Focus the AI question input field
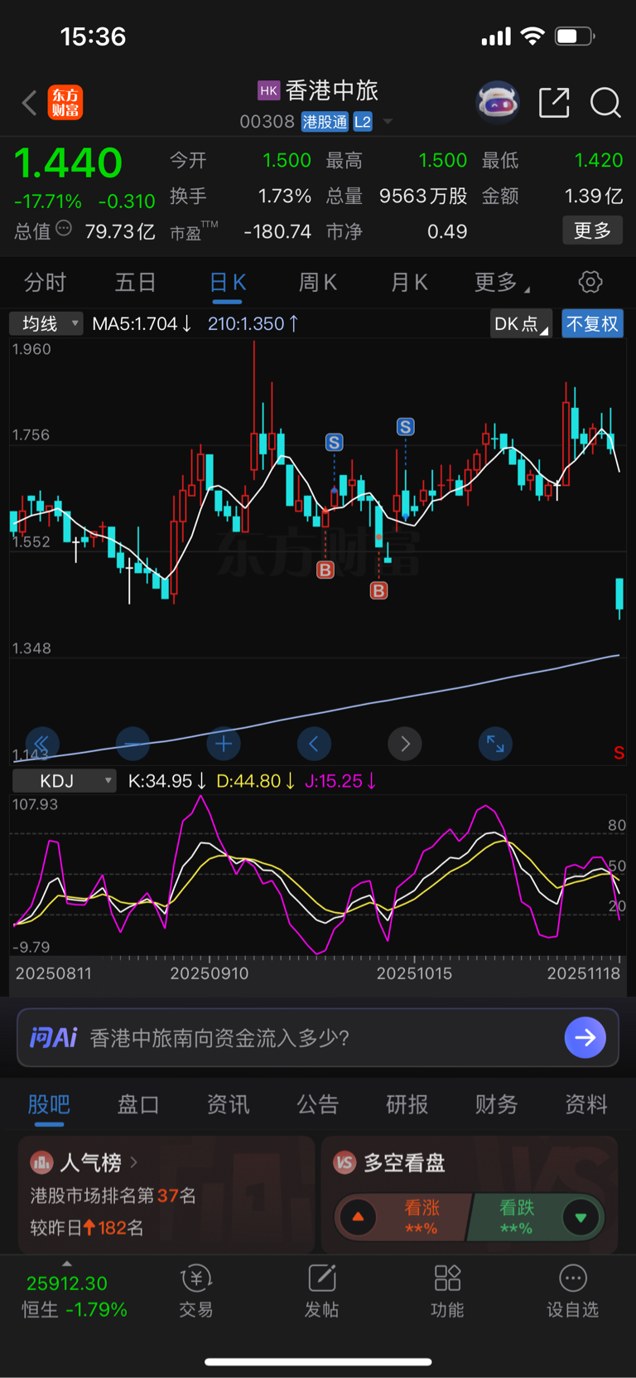 pyautogui.click(x=318, y=1037)
